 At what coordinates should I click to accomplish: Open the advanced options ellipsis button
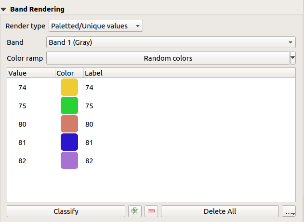[289, 211]
